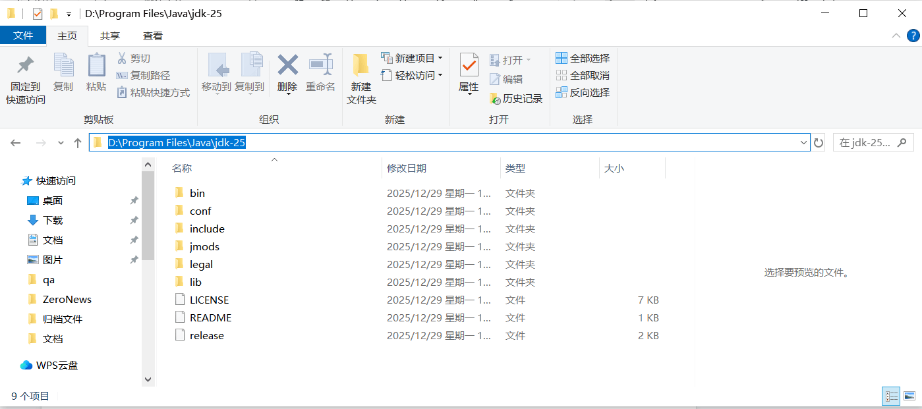Click the Refresh button beside address bar
Screen dimensions: 922x409
click(x=819, y=142)
